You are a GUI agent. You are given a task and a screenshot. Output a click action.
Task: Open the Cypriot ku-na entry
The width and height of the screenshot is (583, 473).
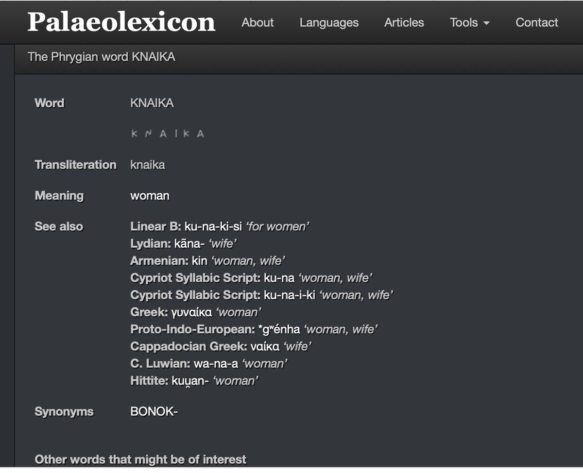point(279,278)
